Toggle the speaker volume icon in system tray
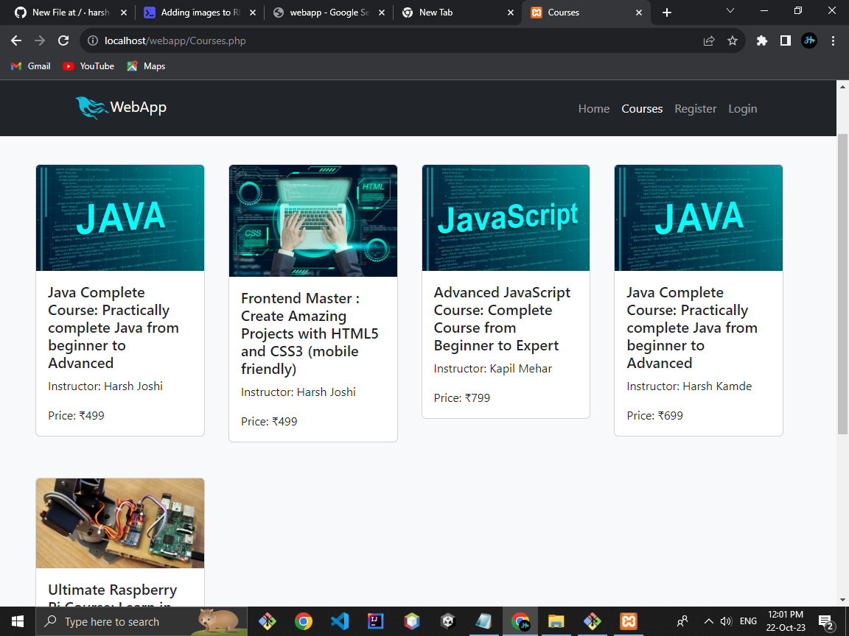The height and width of the screenshot is (636, 849). pyautogui.click(x=725, y=621)
